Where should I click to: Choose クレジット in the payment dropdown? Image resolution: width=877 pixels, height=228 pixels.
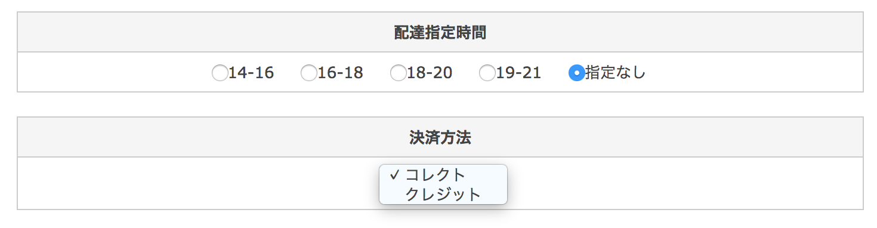[443, 195]
